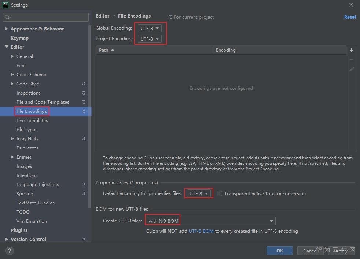The width and height of the screenshot is (360, 259).
Task: Click project icon beside File and Code Templates
Action: [x=84, y=102]
